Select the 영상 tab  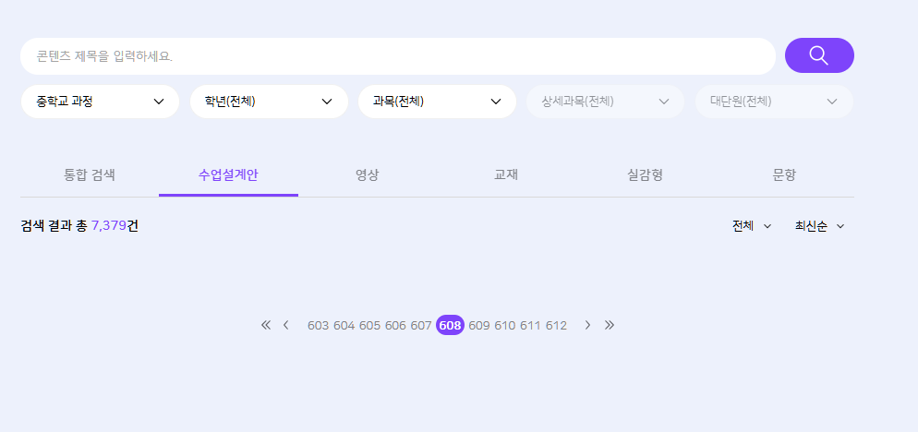368,174
